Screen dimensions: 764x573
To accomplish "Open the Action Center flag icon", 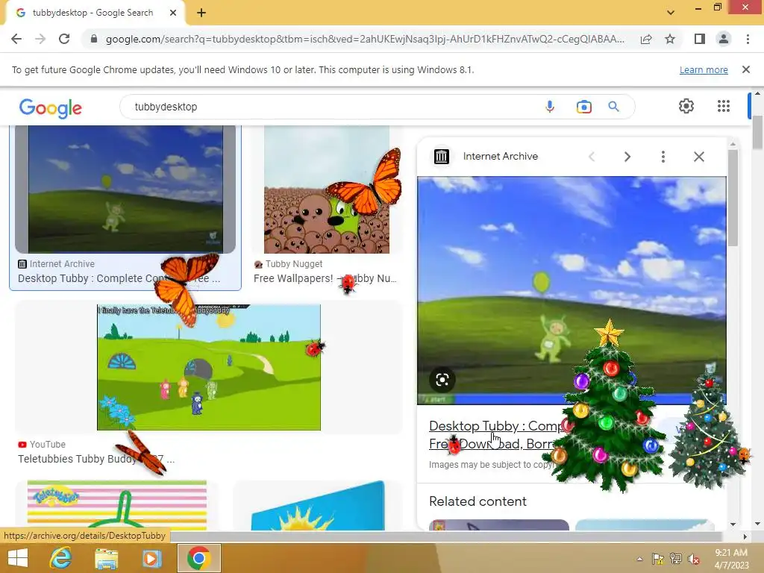I will tap(658, 559).
